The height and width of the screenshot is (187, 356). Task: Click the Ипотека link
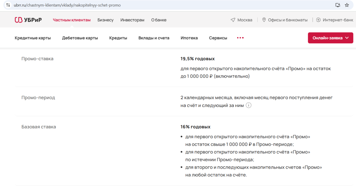pyautogui.click(x=189, y=38)
